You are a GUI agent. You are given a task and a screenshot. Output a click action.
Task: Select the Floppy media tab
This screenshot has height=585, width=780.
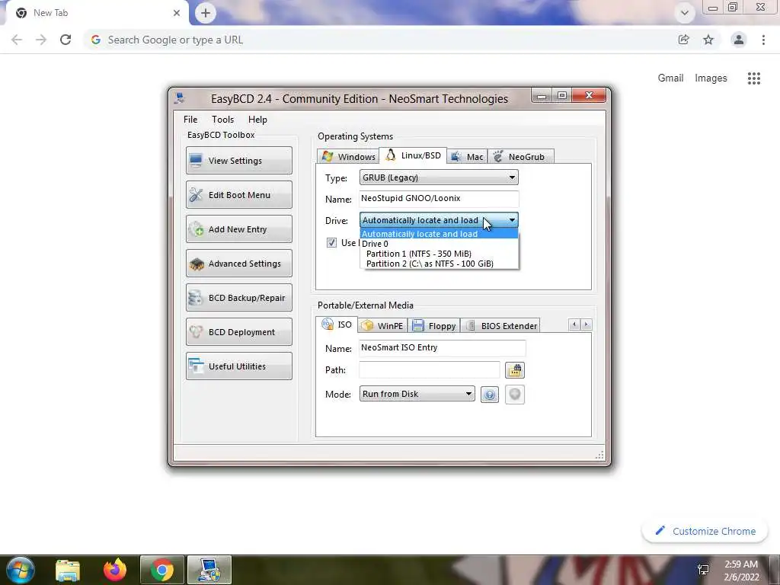click(x=433, y=326)
